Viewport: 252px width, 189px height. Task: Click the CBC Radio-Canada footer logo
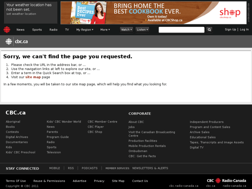[226, 181]
